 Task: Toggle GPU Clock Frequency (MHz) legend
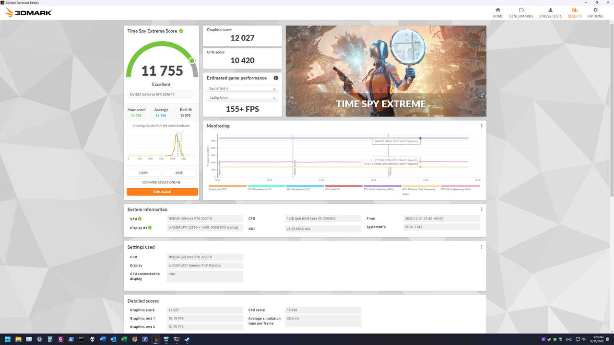460,188
